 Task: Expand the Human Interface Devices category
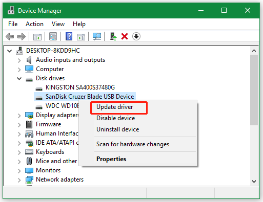tap(19, 134)
